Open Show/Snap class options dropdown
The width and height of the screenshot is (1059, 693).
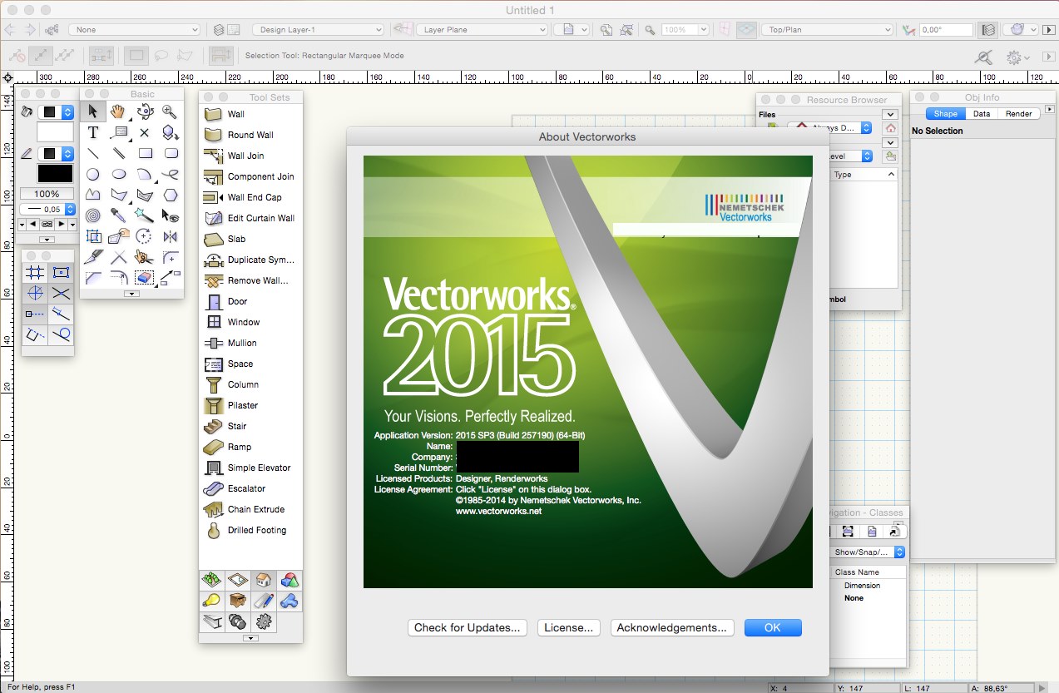click(x=868, y=552)
